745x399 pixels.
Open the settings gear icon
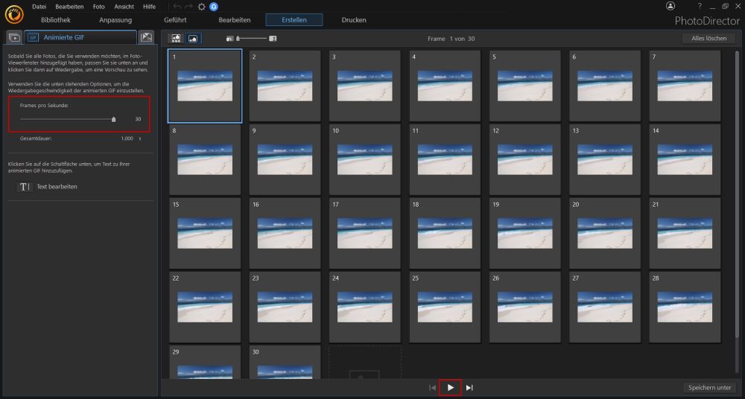pyautogui.click(x=201, y=7)
